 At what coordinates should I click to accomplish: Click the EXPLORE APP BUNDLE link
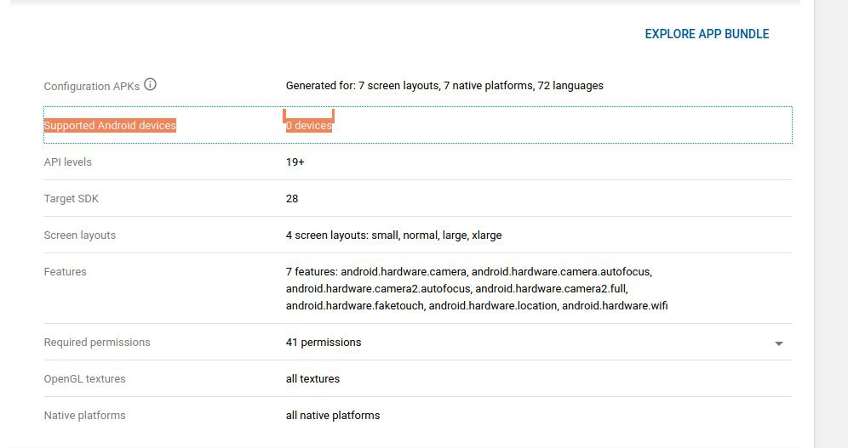point(707,34)
